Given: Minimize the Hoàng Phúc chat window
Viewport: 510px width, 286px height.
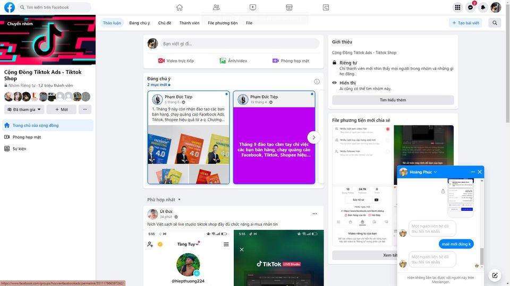Looking at the screenshot, I should 472,172.
